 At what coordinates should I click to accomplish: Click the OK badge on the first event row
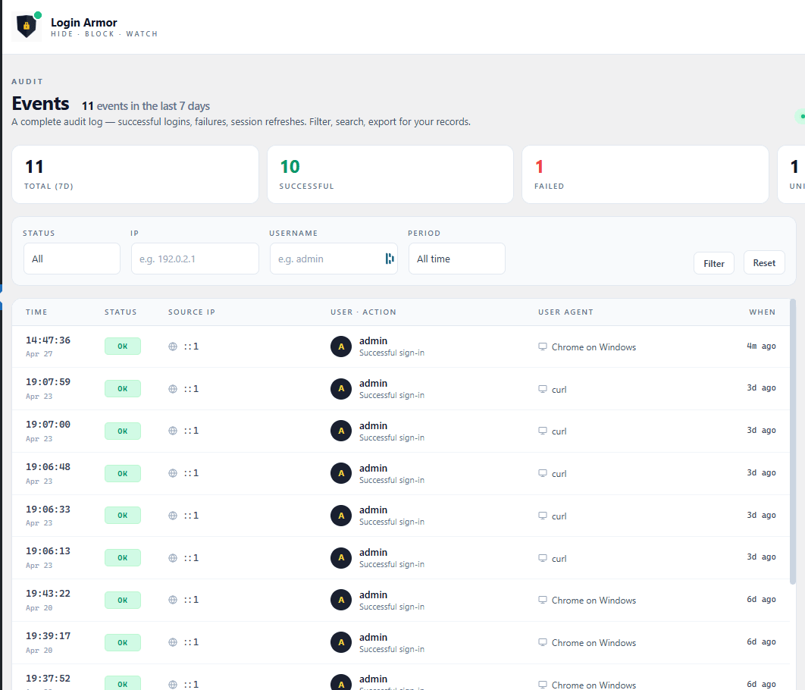click(122, 346)
